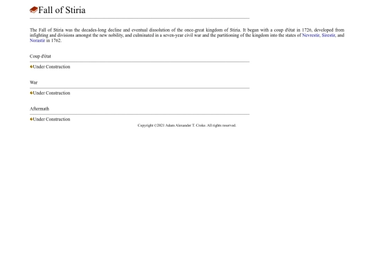
Task: Click Under Construction text below Coup d'état
Action: pyautogui.click(x=51, y=66)
